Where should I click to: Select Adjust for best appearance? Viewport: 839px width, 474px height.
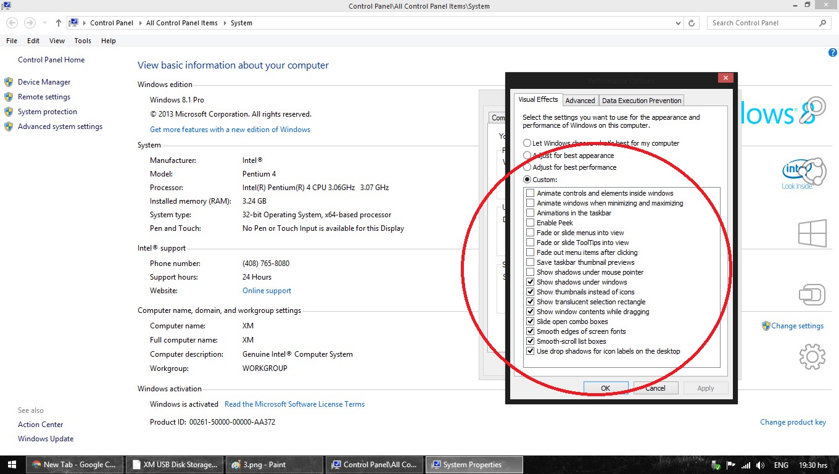coord(527,156)
